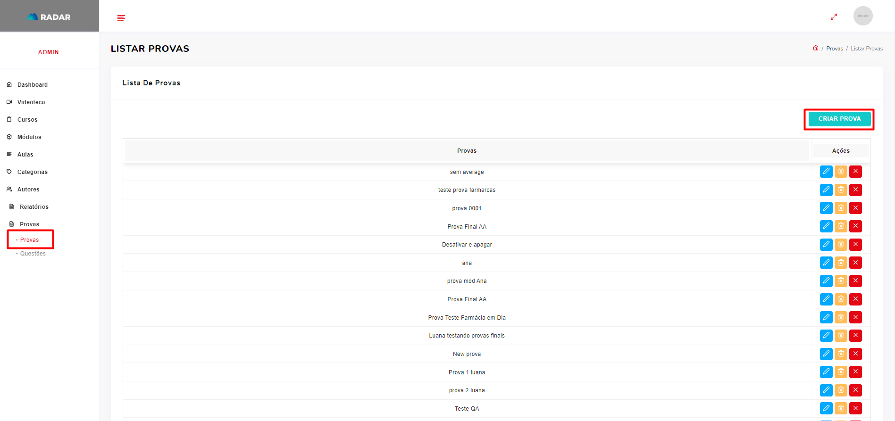Open Dashboard from sidebar
This screenshot has width=895, height=421.
pos(32,85)
